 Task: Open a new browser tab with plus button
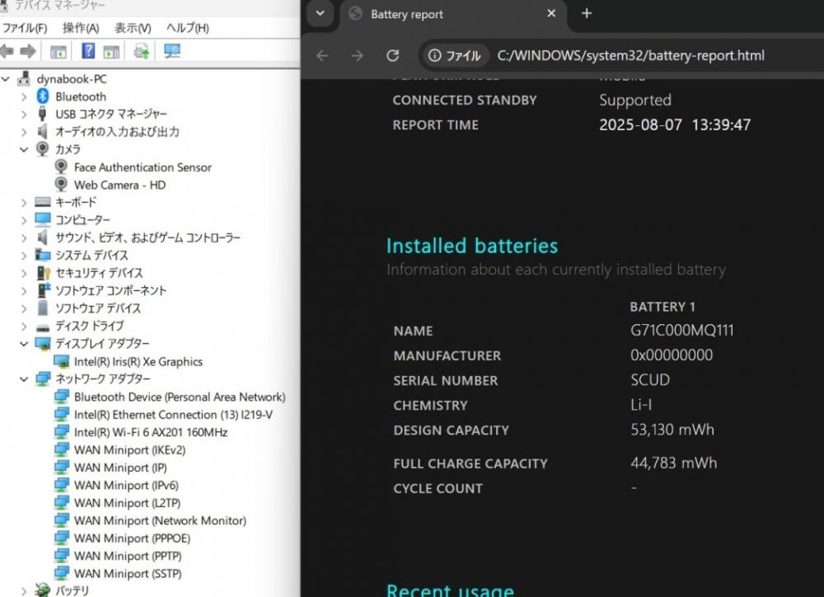point(587,13)
